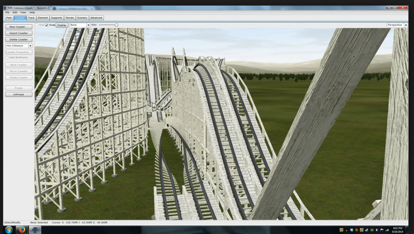Click the Display button
The height and width of the screenshot is (234, 414).
click(62, 25)
